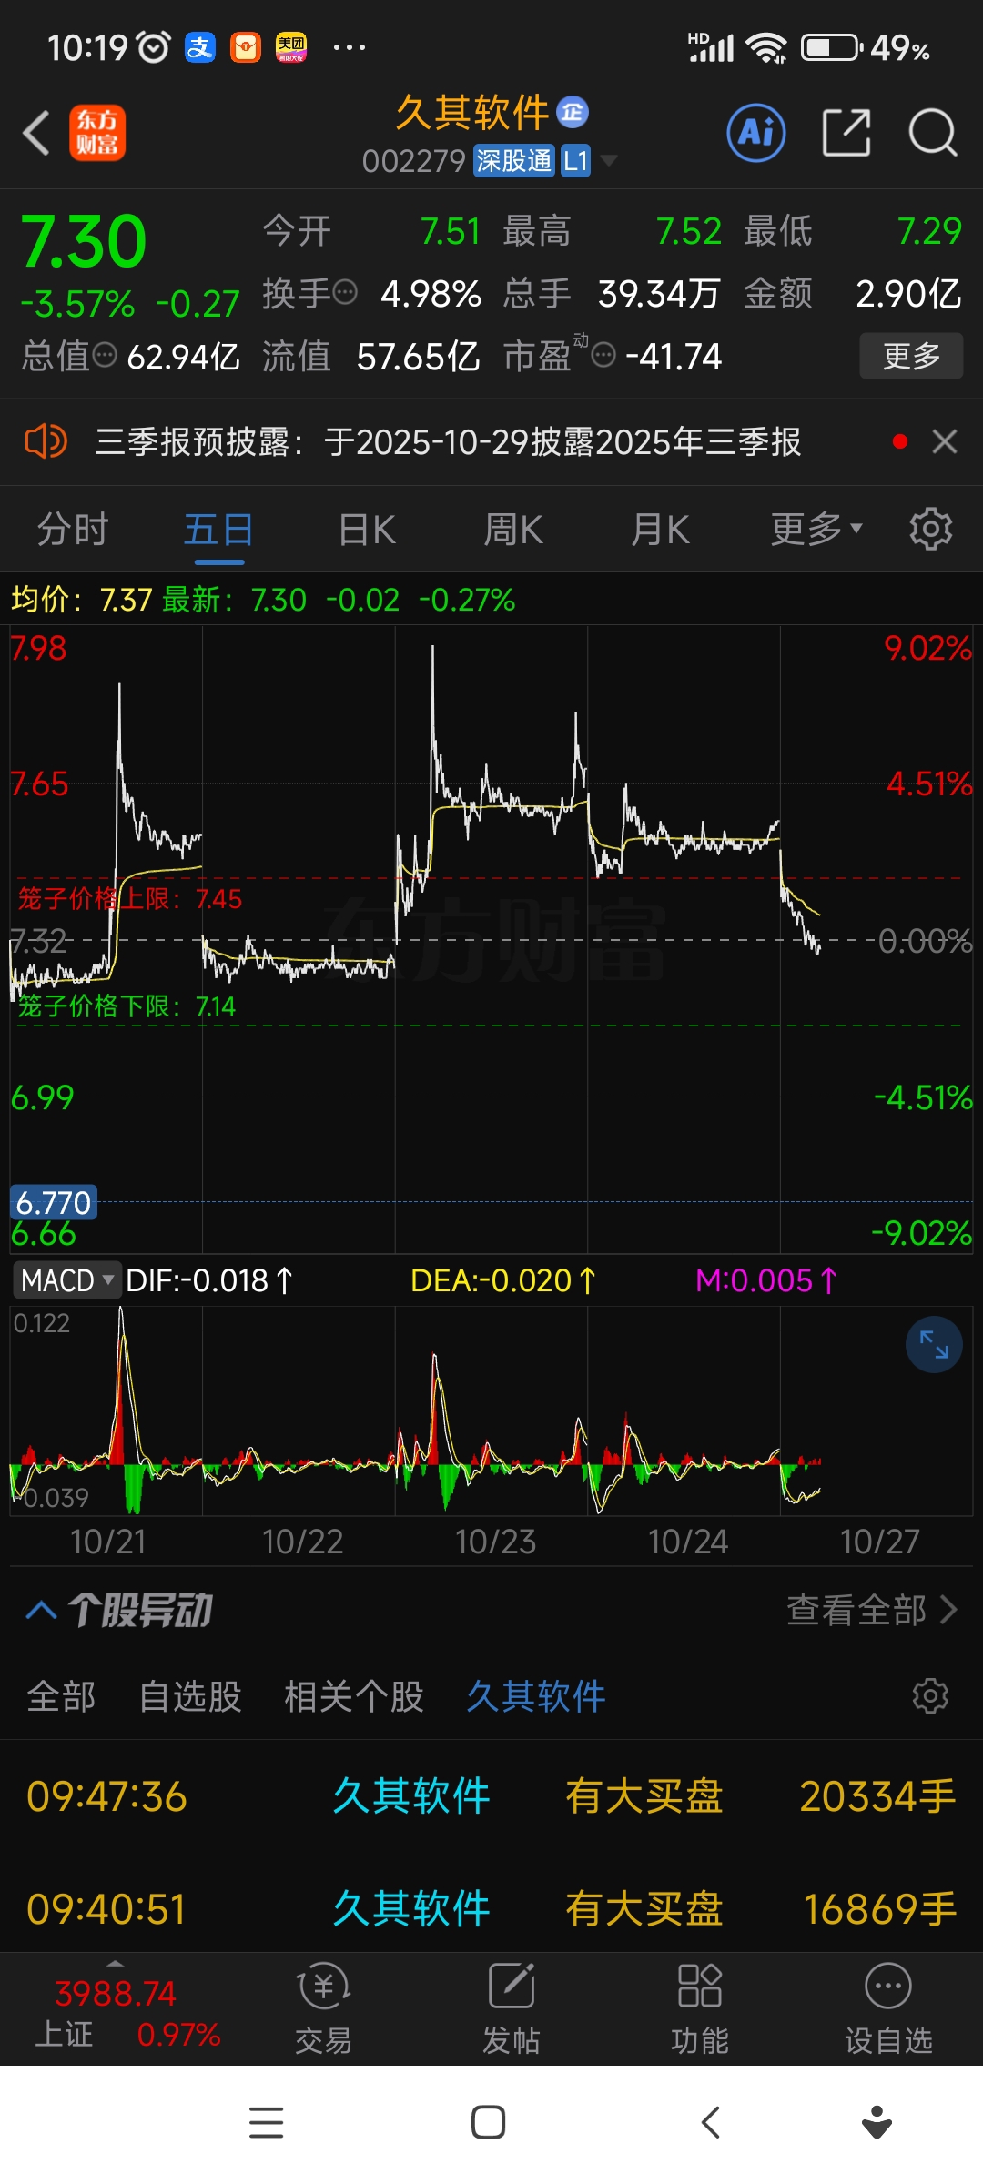Viewport: 983px width, 2184px height.
Task: Switch to the 分时 chart tab
Action: point(73,530)
